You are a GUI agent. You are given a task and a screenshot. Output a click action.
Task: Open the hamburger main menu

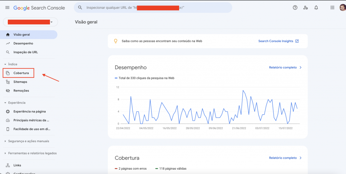7,7
